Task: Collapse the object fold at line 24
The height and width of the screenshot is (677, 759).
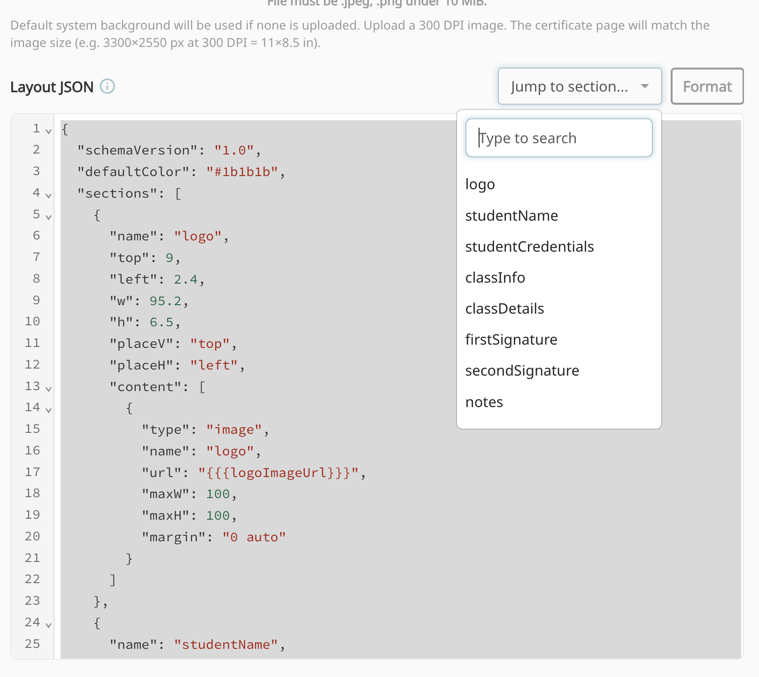Action: click(x=48, y=625)
